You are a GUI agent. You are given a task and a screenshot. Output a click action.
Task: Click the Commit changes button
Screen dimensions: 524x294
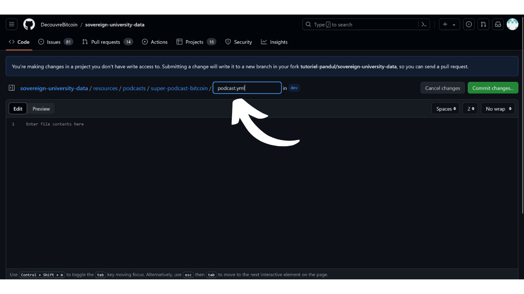[x=493, y=88]
